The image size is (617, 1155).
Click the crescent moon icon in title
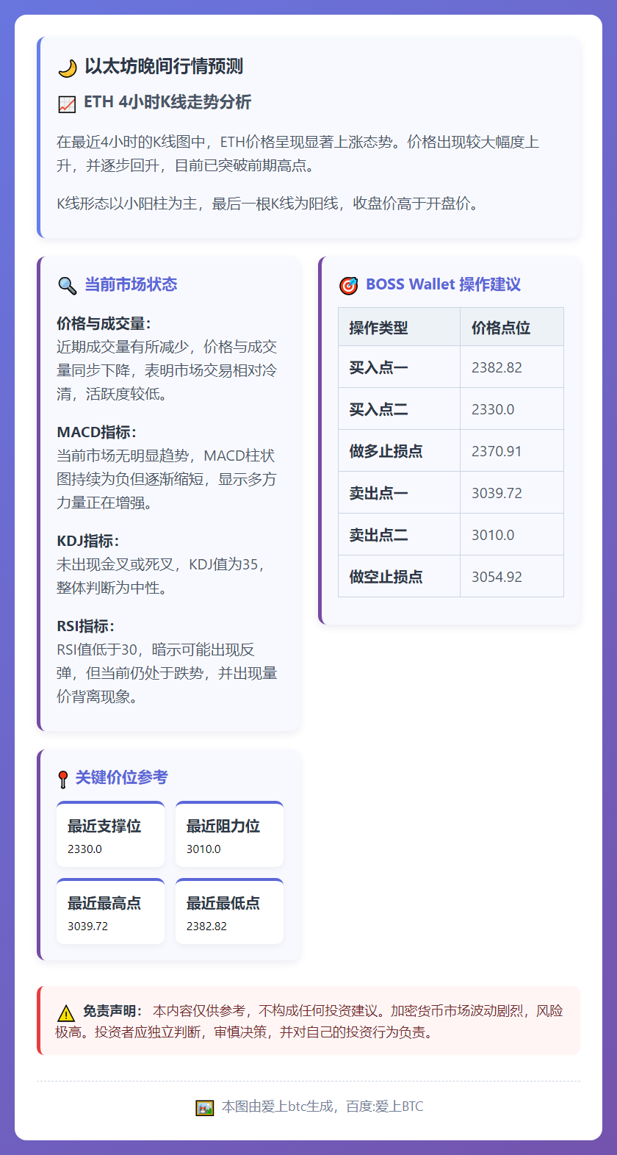(x=67, y=68)
